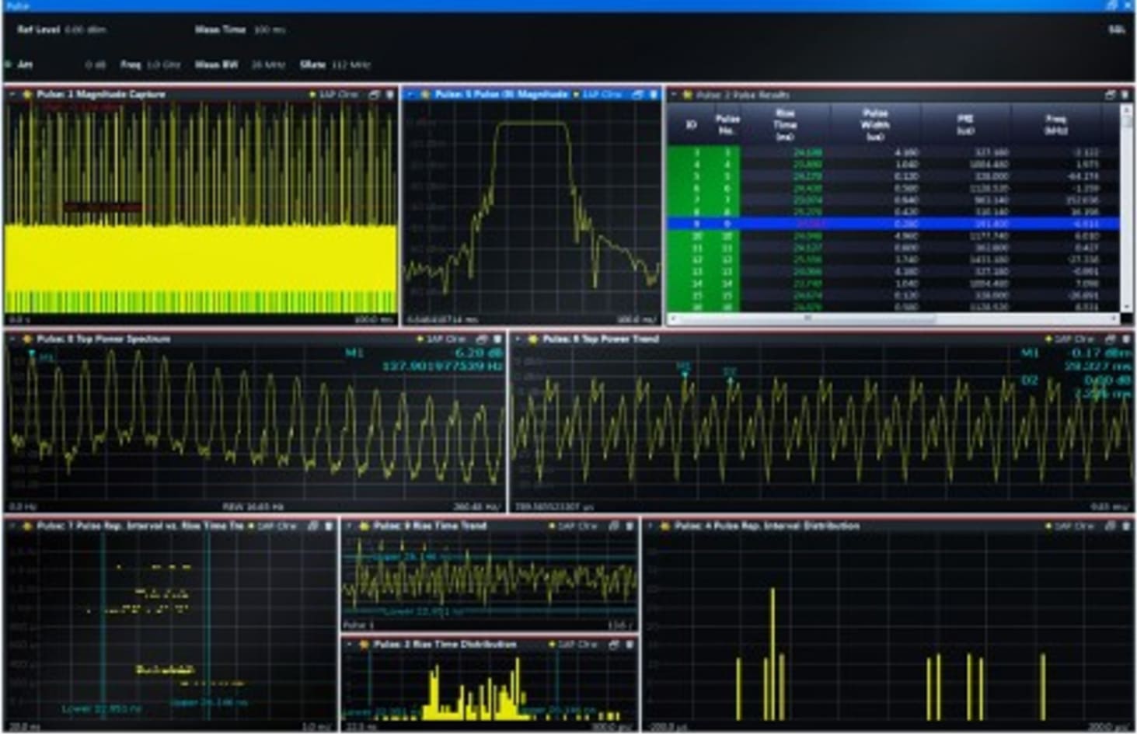Click the delete icon on Top Power Trend window
1137x734 pixels.
pyautogui.click(x=1125, y=338)
